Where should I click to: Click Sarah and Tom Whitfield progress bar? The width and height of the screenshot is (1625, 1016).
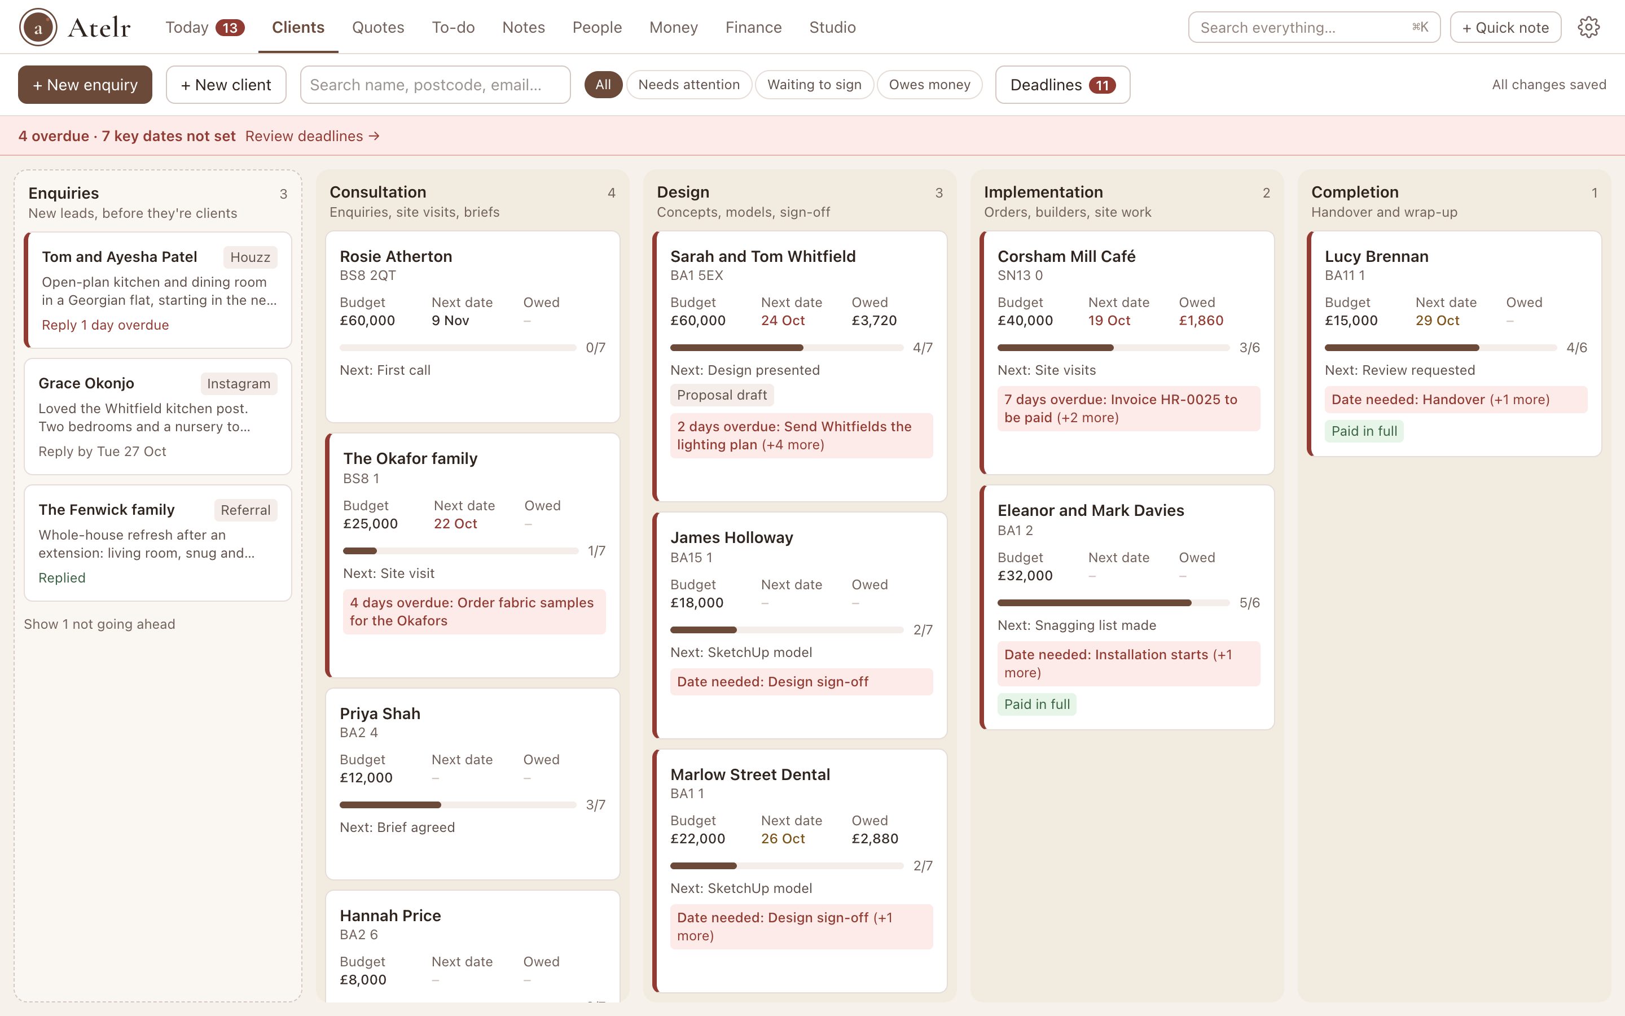pos(787,347)
